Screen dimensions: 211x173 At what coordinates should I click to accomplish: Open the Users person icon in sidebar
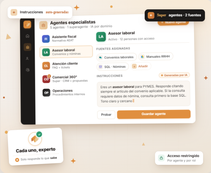[27, 58]
